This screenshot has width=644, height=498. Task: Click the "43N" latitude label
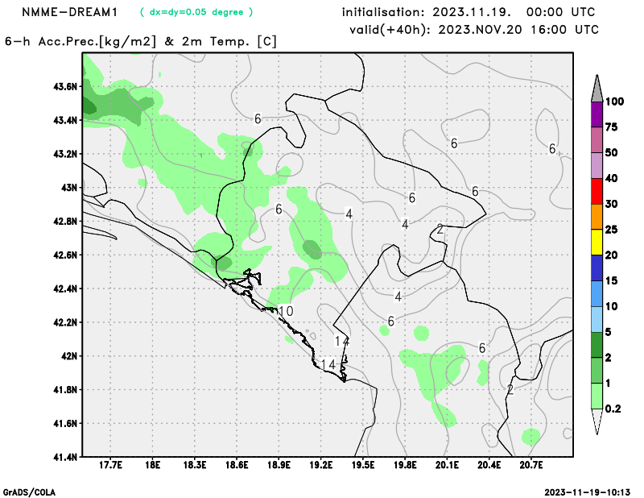click(x=69, y=188)
